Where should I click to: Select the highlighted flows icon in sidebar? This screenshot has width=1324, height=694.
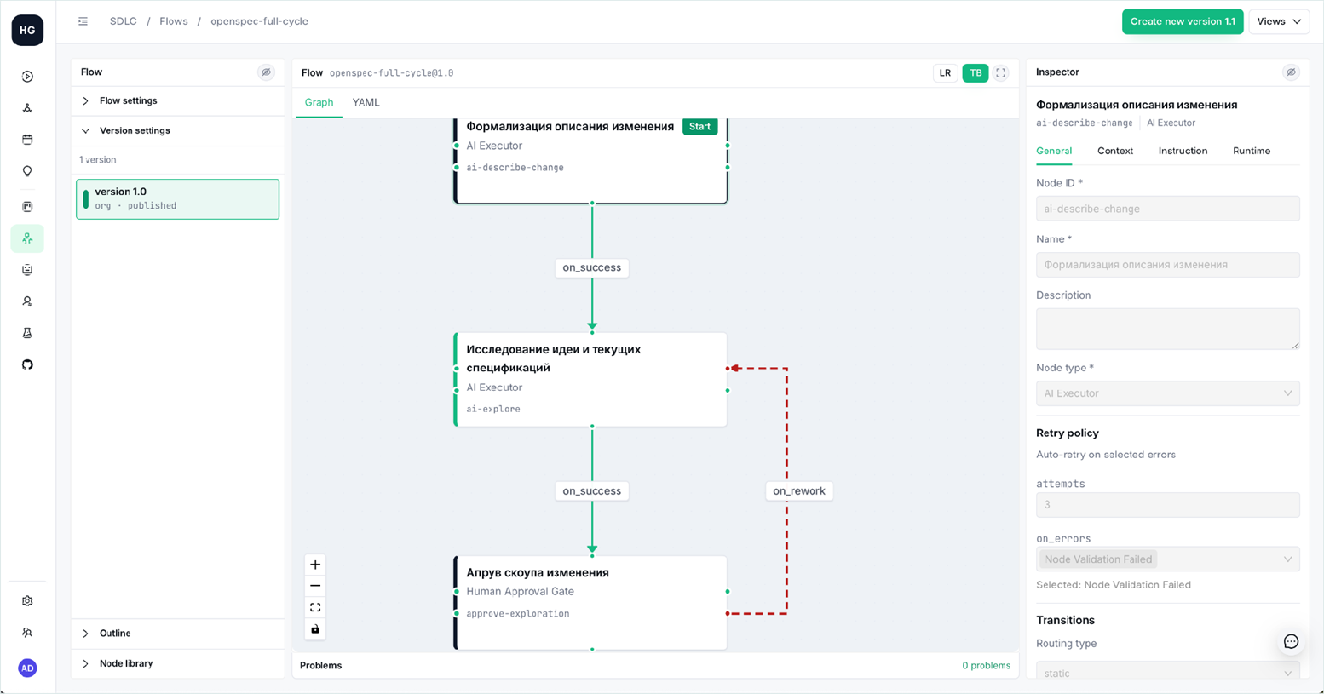point(27,238)
